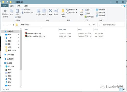Click the blue Help icon

pos(124,6)
